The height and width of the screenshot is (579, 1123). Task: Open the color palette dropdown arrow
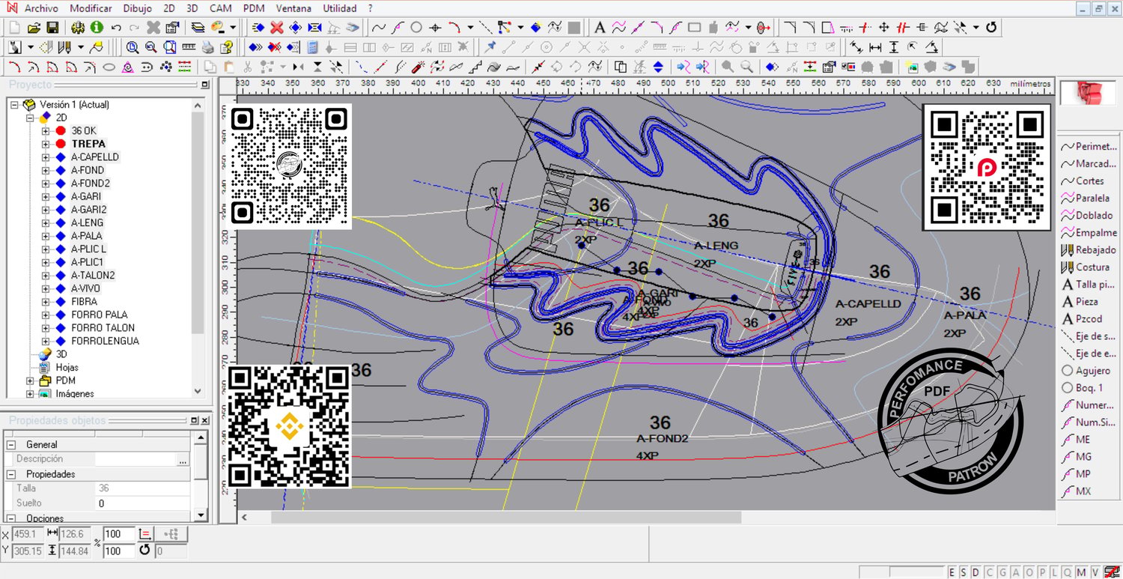coord(233,28)
